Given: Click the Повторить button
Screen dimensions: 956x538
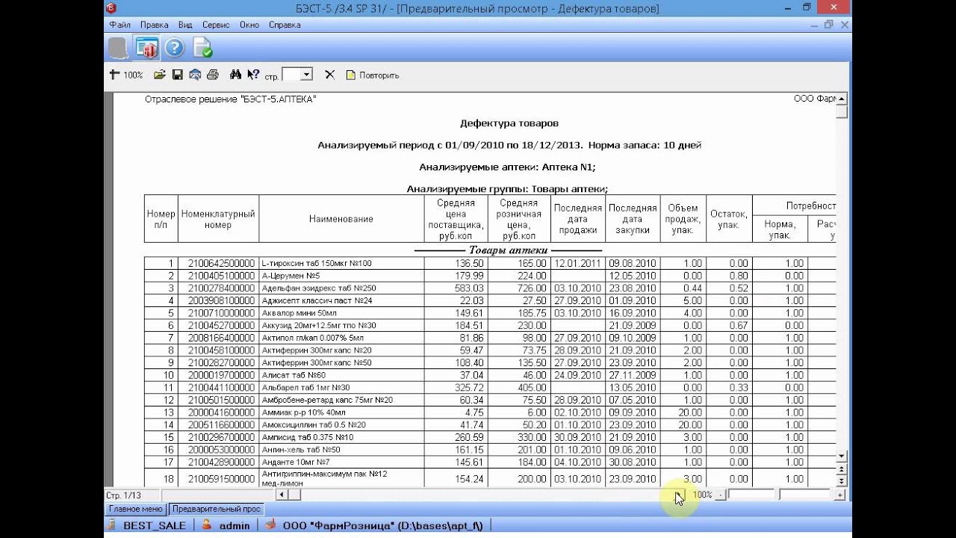Looking at the screenshot, I should point(372,75).
